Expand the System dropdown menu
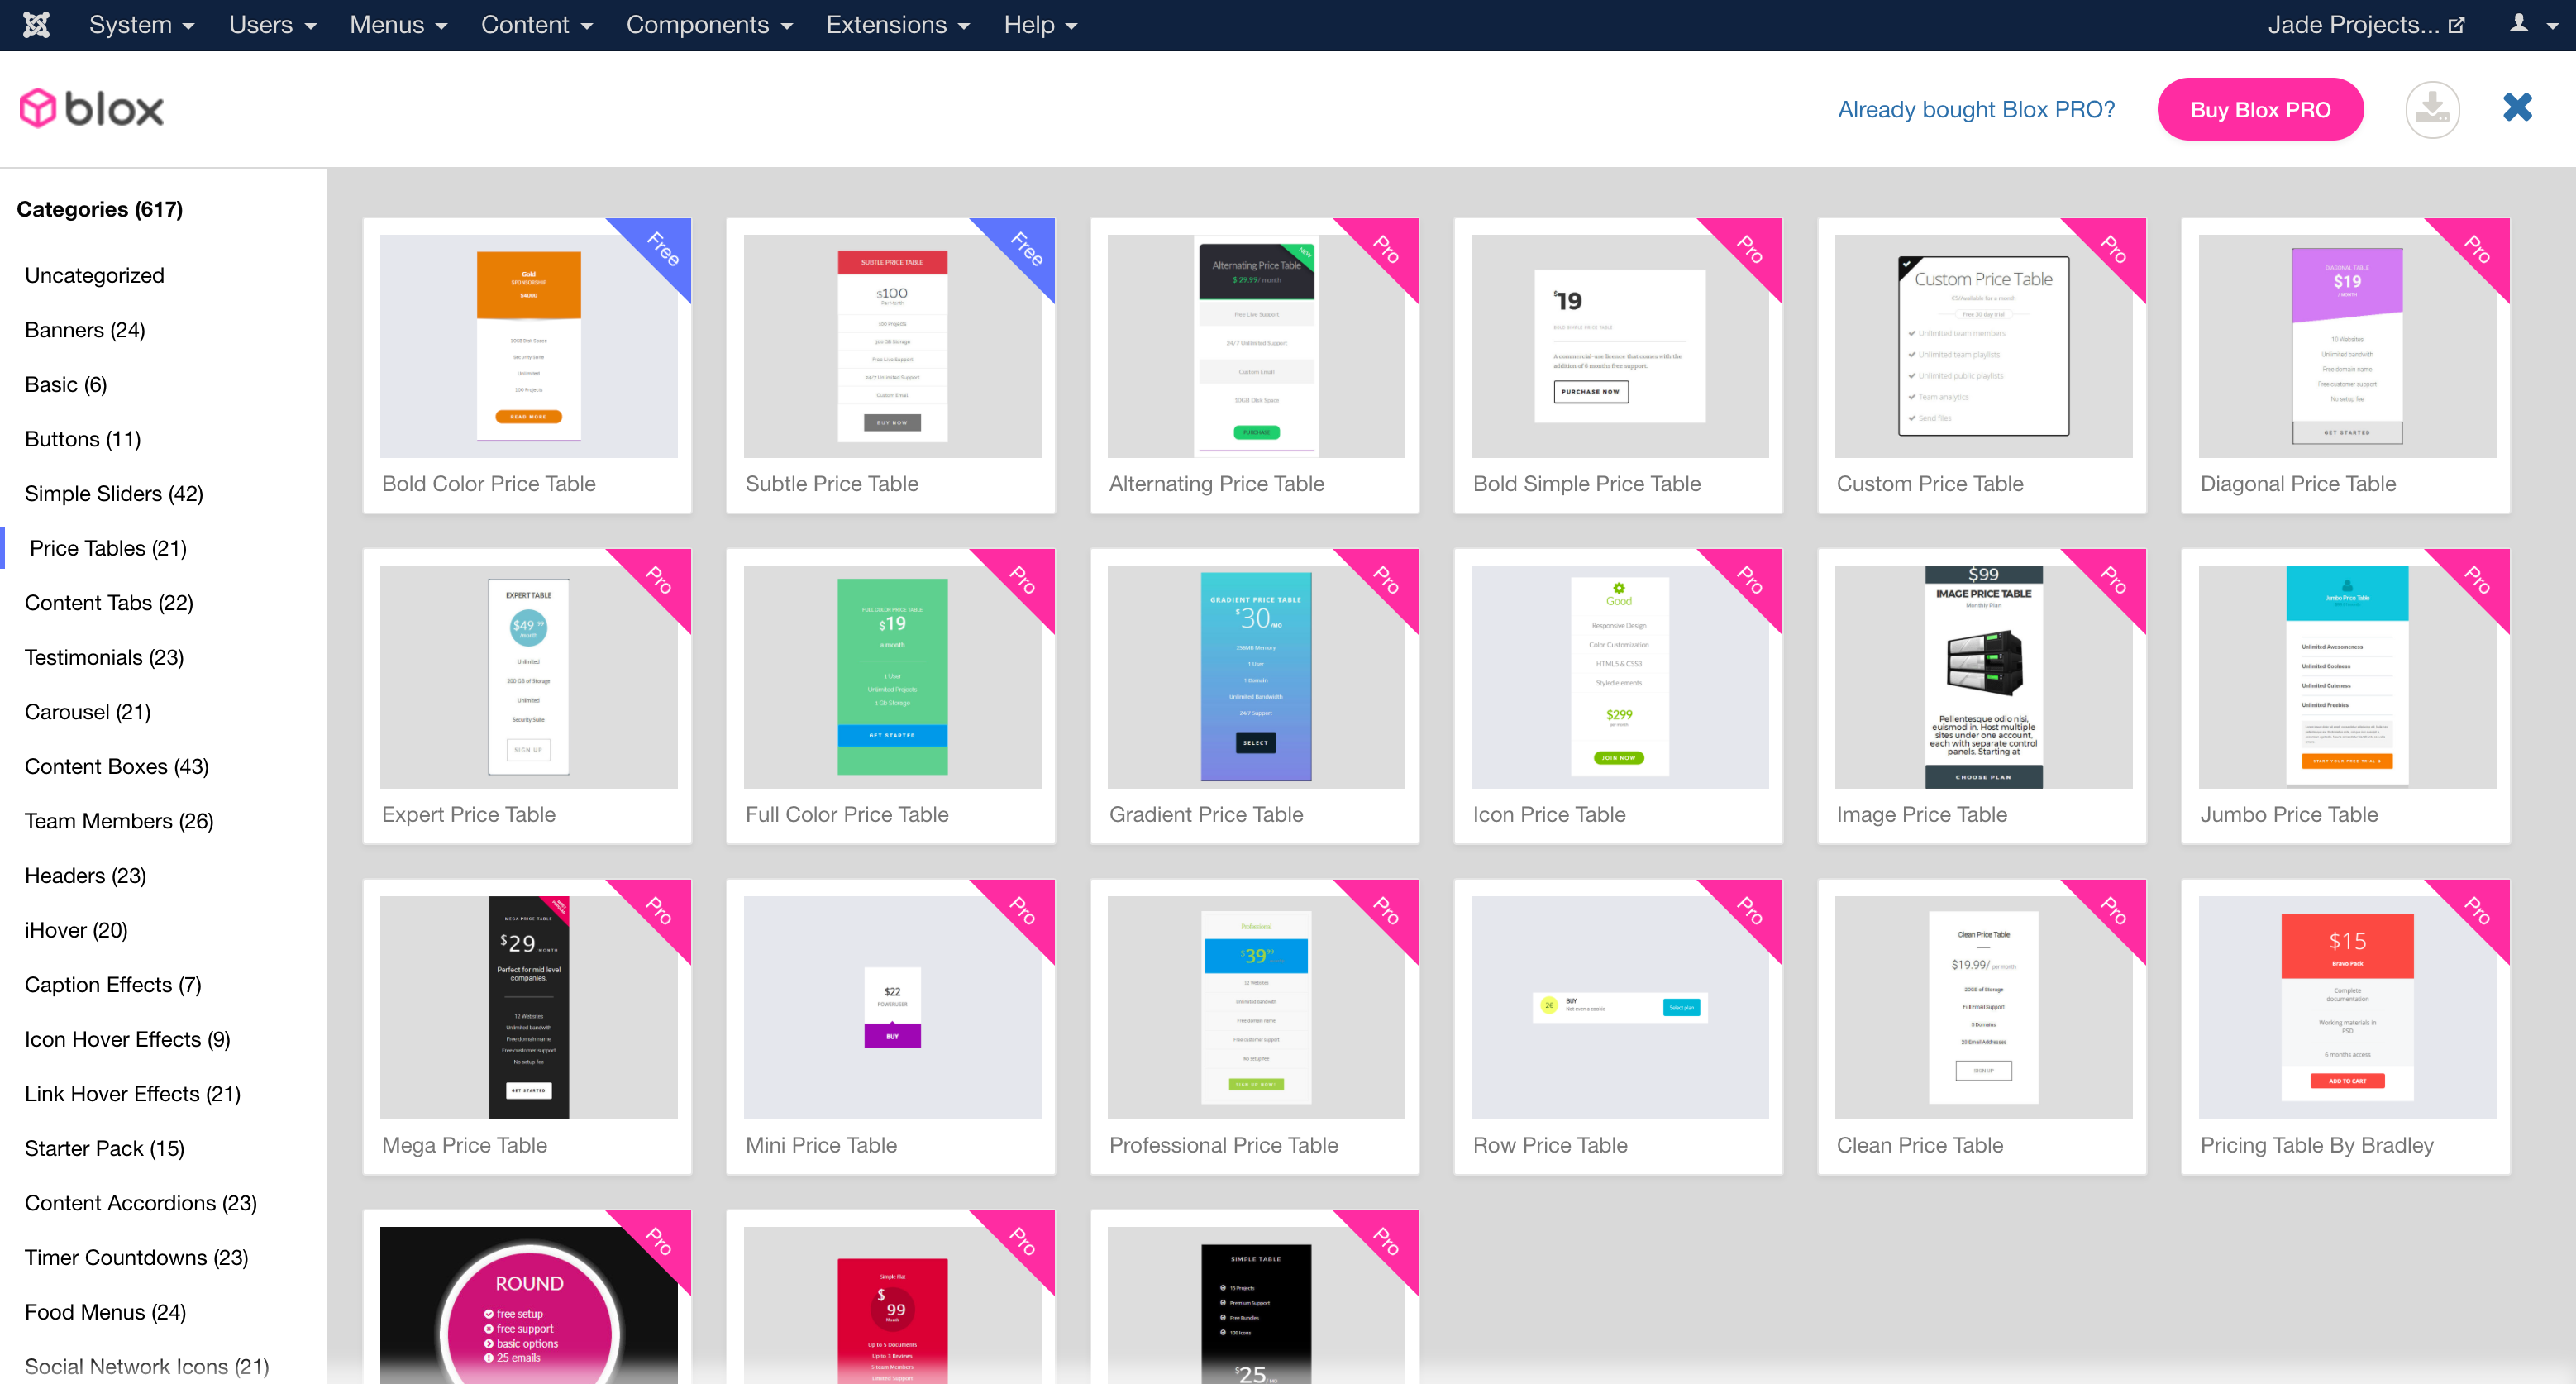 click(141, 24)
